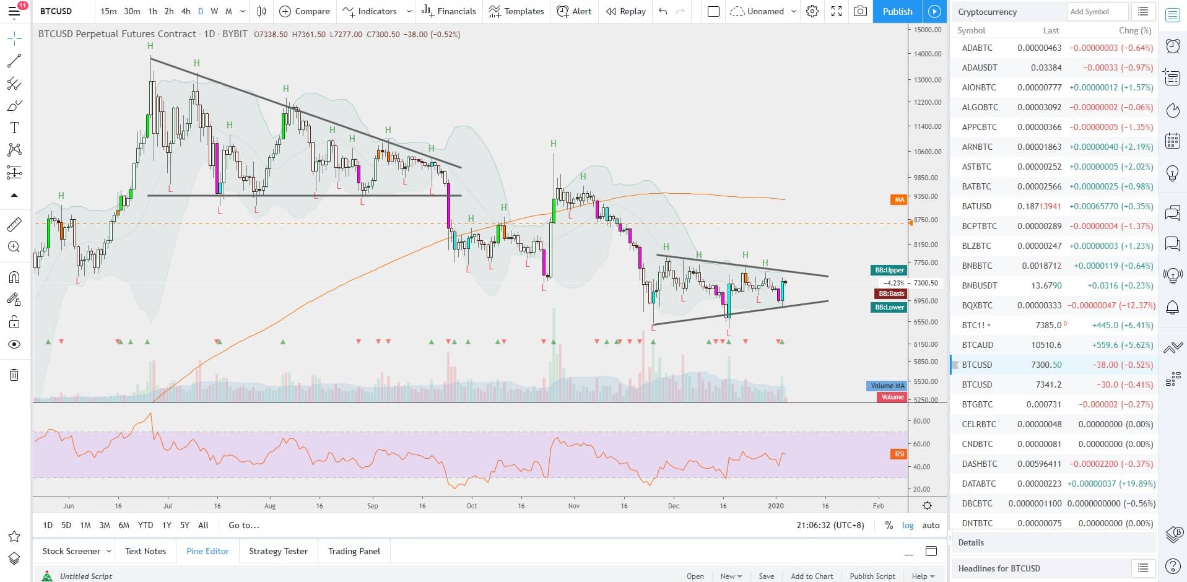Image resolution: width=1187 pixels, height=582 pixels.
Task: Select the ruler measure tool
Action: pos(14,224)
